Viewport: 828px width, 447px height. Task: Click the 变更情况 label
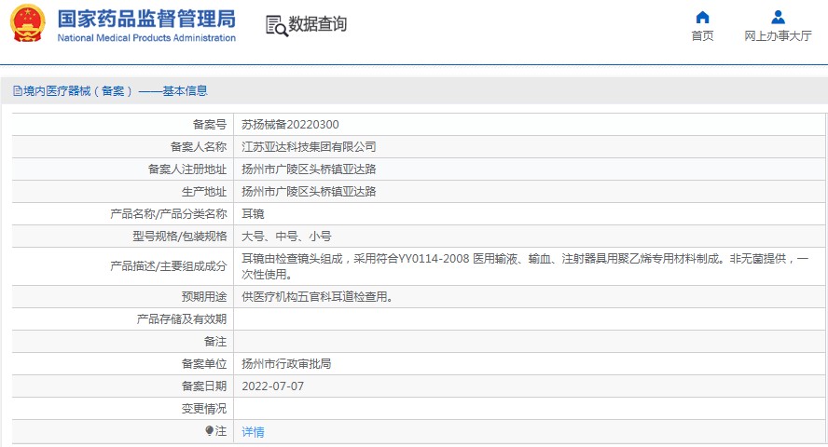tap(204, 409)
